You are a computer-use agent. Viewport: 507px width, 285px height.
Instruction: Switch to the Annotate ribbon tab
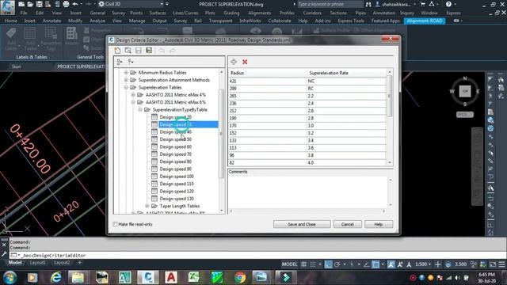point(51,21)
